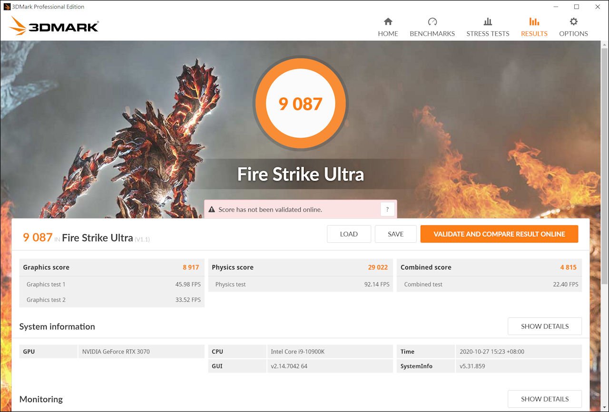609x412 pixels.
Task: Maximize the 3DMark window
Action: tap(577, 7)
